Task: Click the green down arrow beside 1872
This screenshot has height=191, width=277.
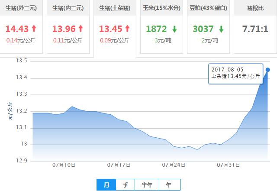Action: [174, 29]
